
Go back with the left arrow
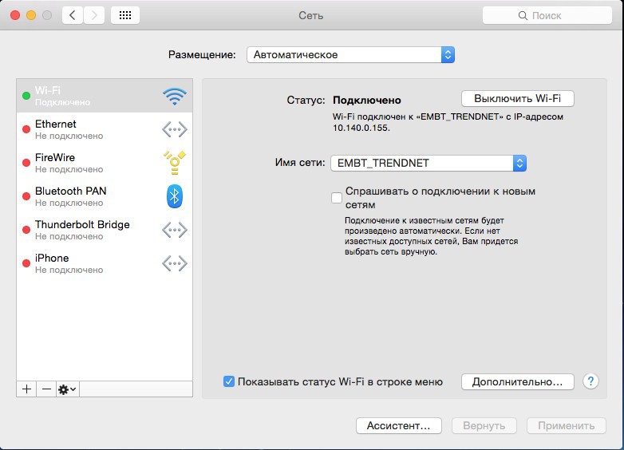(73, 15)
